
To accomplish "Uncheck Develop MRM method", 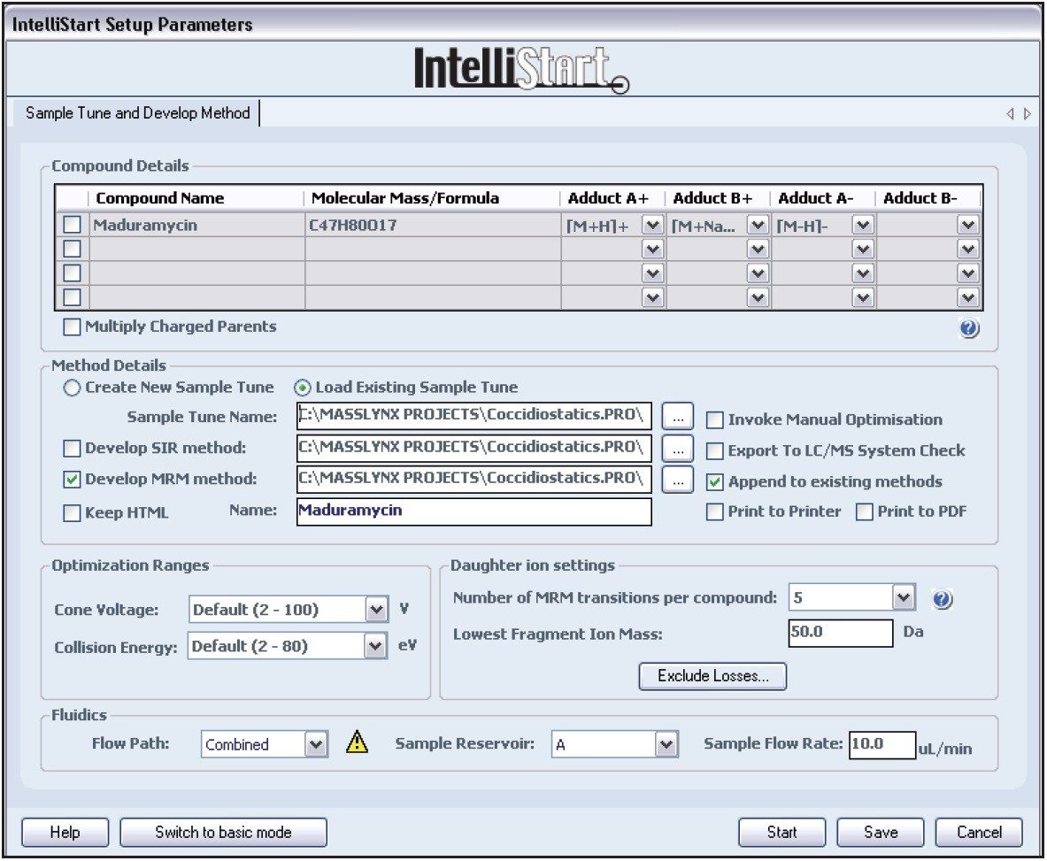I will click(x=72, y=480).
